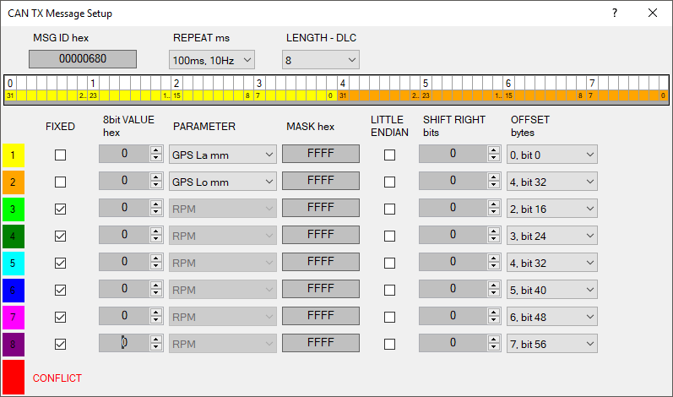Enable LITTLE ENDIAN for row 8
Viewport: 673px width, 397px height.
point(389,344)
